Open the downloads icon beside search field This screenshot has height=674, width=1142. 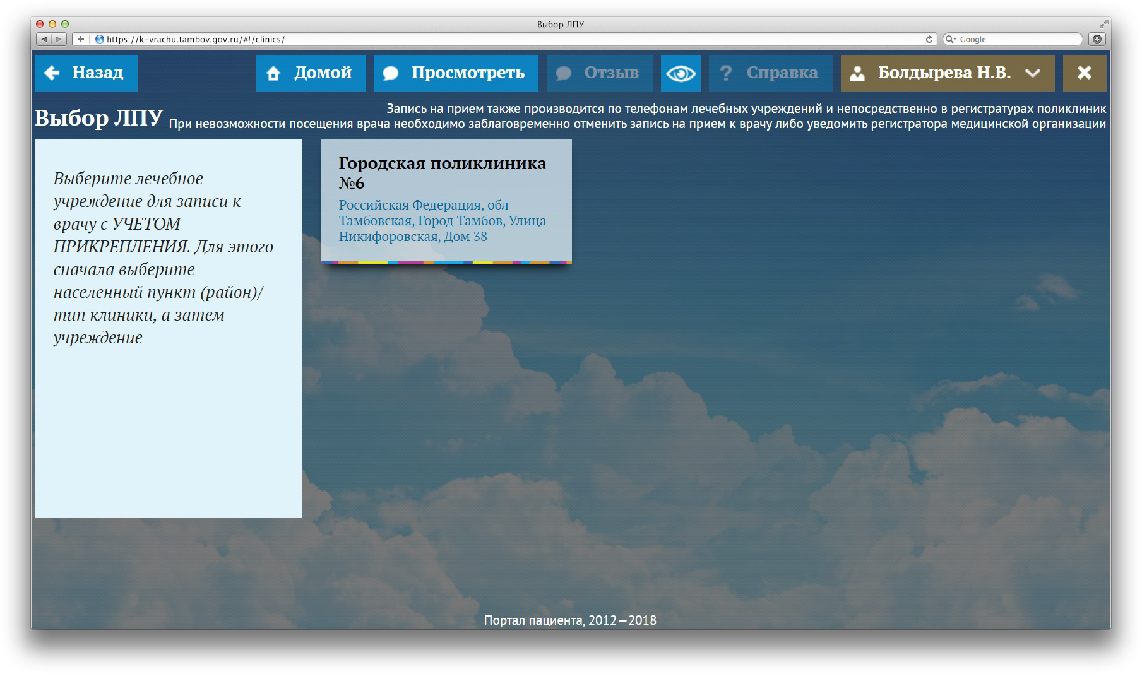click(x=1097, y=39)
